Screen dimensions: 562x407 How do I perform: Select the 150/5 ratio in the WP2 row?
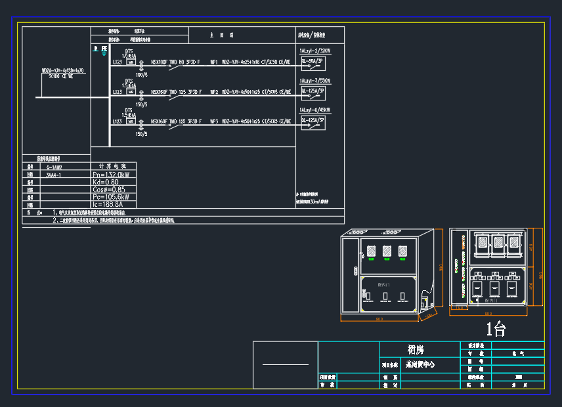(142, 104)
